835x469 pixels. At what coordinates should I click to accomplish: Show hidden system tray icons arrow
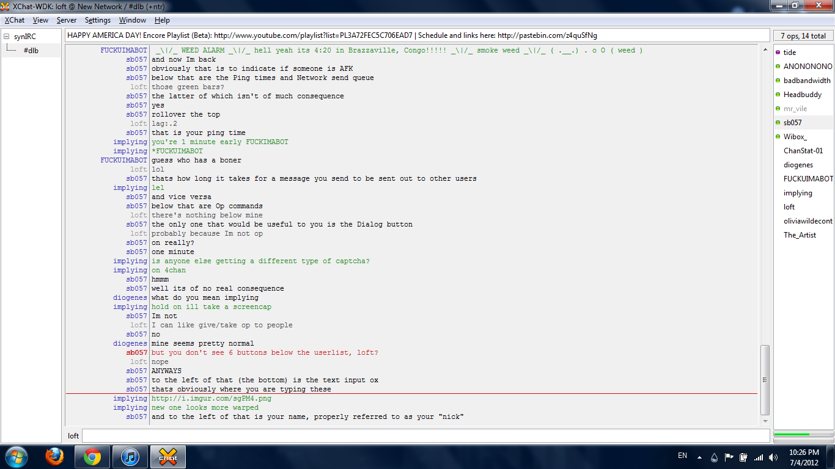[x=701, y=457]
